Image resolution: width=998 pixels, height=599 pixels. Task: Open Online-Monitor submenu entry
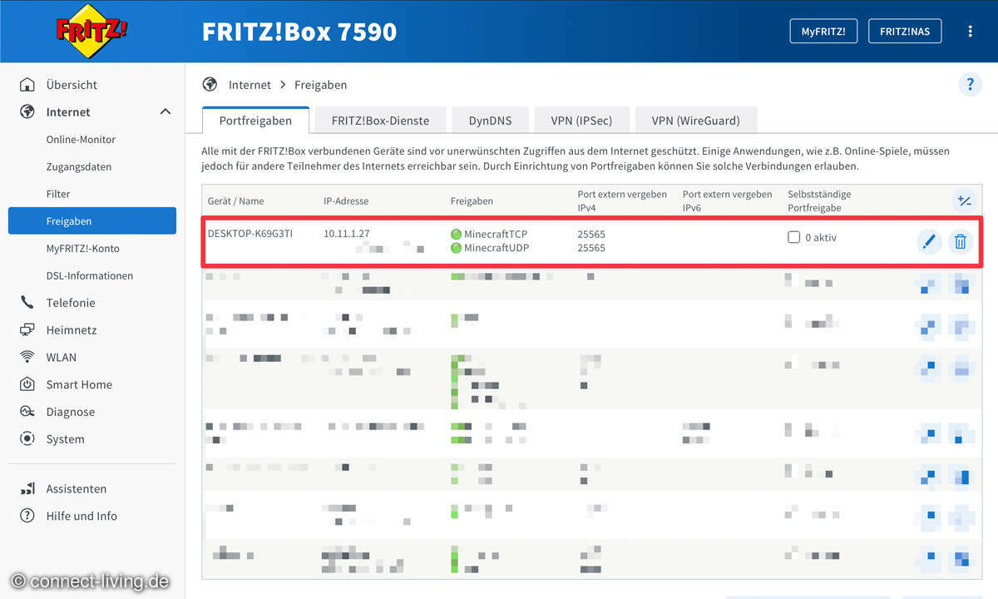click(x=81, y=140)
